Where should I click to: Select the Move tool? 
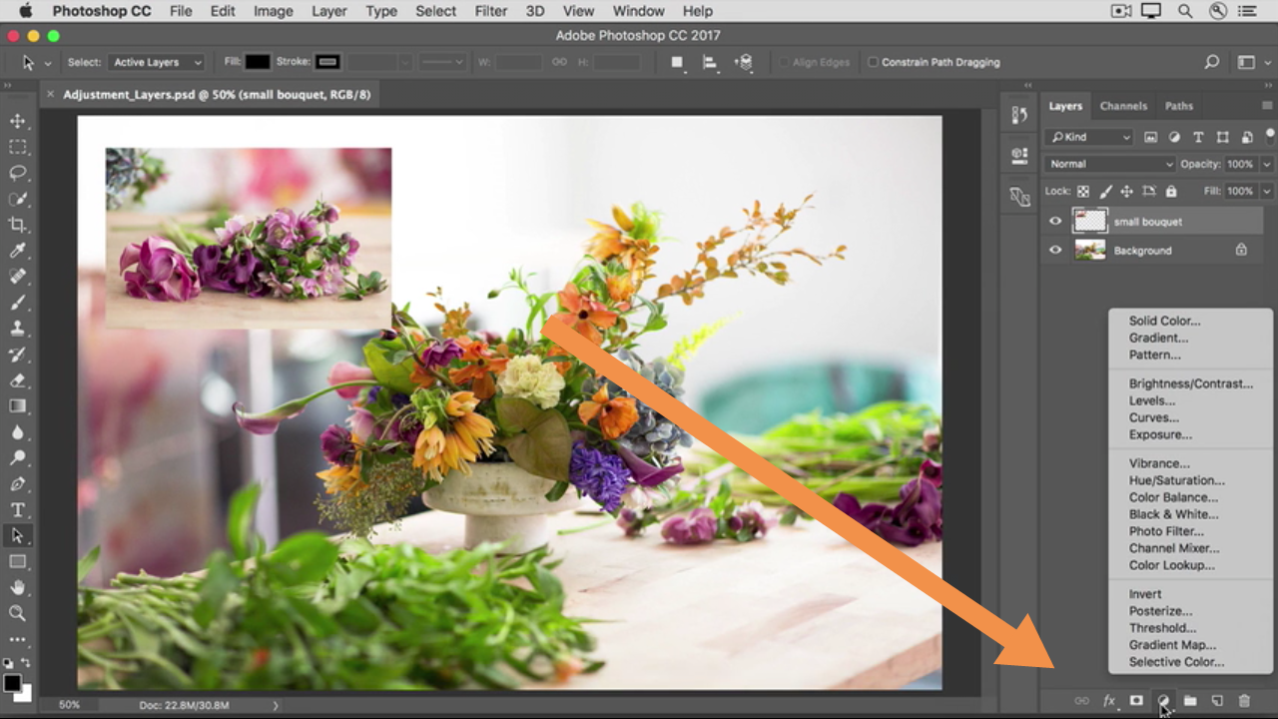(18, 121)
